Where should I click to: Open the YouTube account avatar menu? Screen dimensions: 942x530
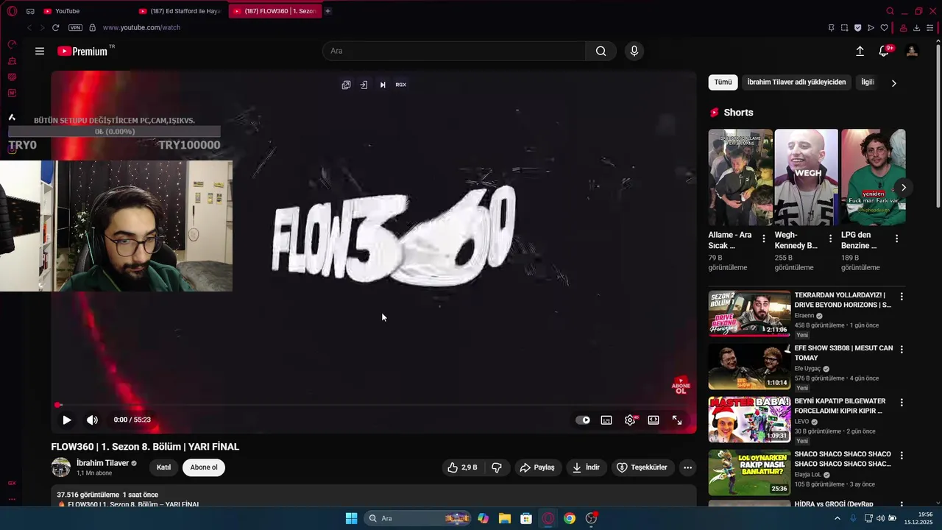pos(912,51)
